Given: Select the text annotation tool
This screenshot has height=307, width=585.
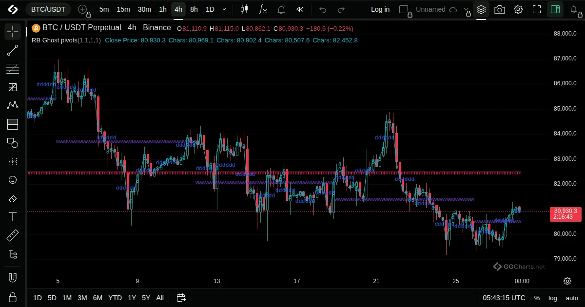Looking at the screenshot, I should (13, 217).
